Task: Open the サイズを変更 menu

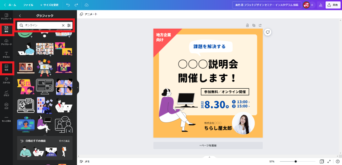Action: pos(49,5)
